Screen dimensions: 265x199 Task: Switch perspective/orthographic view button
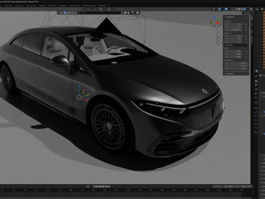point(218,43)
